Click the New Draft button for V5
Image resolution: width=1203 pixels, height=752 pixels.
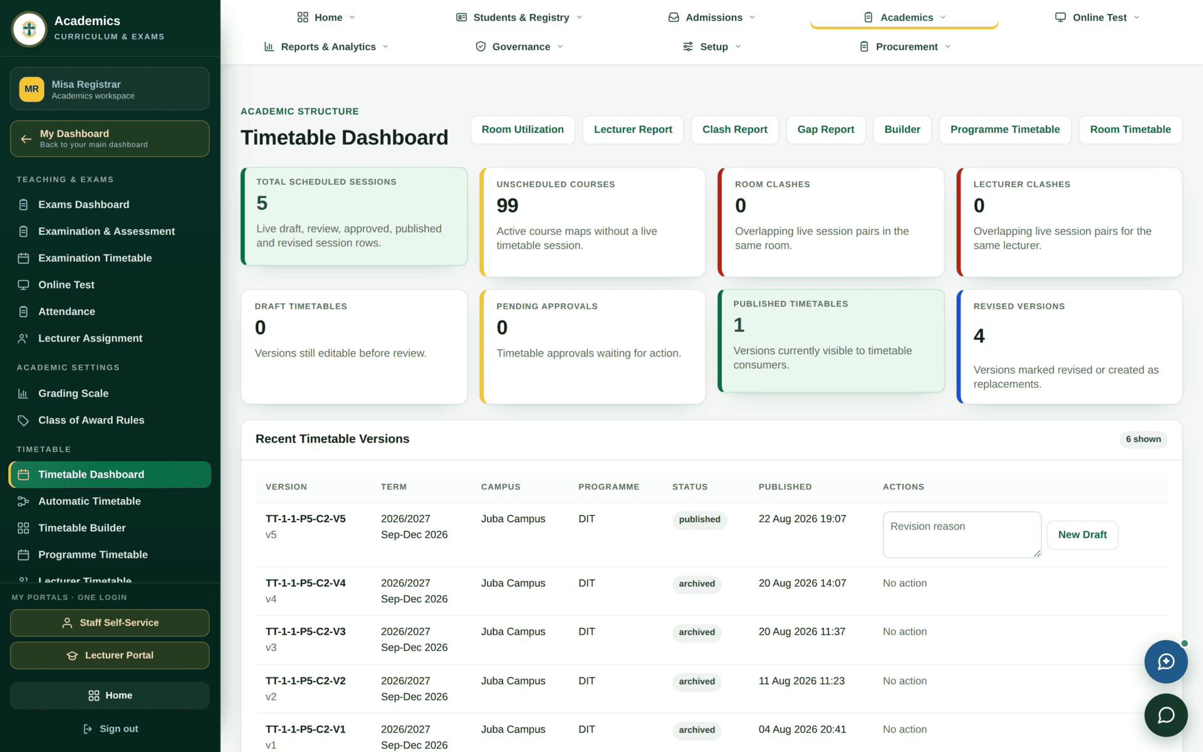(1082, 535)
